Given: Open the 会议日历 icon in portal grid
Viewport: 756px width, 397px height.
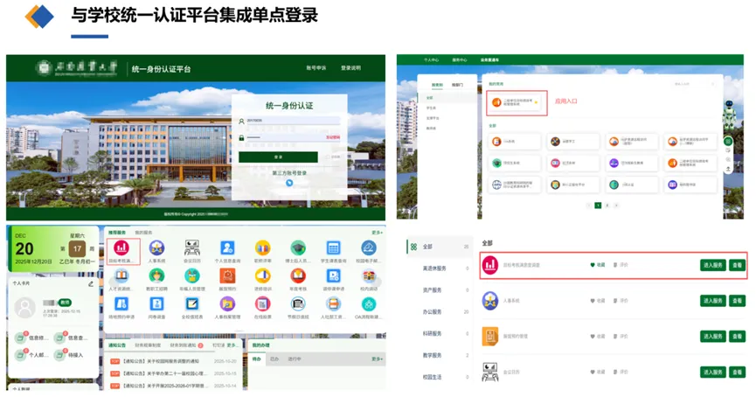Looking at the screenshot, I should [192, 248].
